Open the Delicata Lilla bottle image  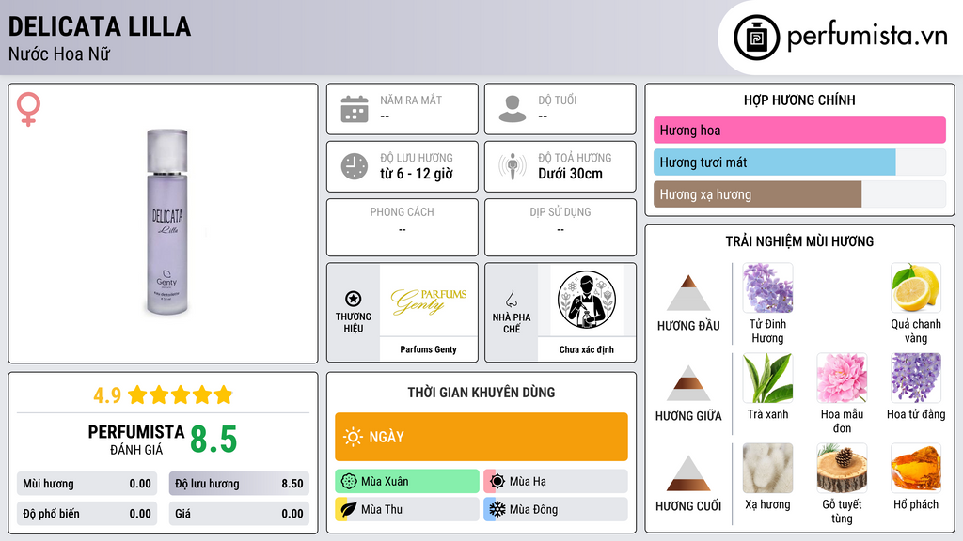click(x=167, y=222)
